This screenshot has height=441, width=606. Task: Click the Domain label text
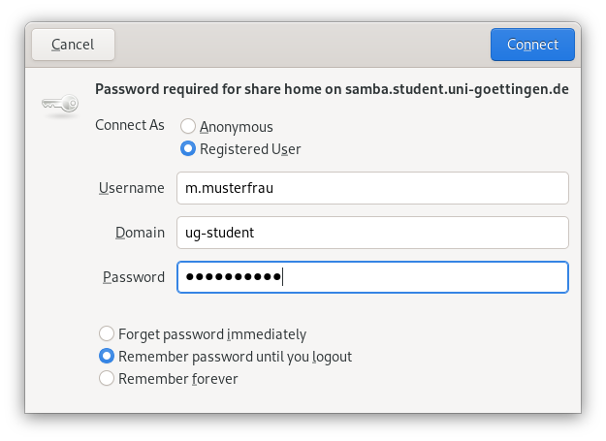point(140,233)
